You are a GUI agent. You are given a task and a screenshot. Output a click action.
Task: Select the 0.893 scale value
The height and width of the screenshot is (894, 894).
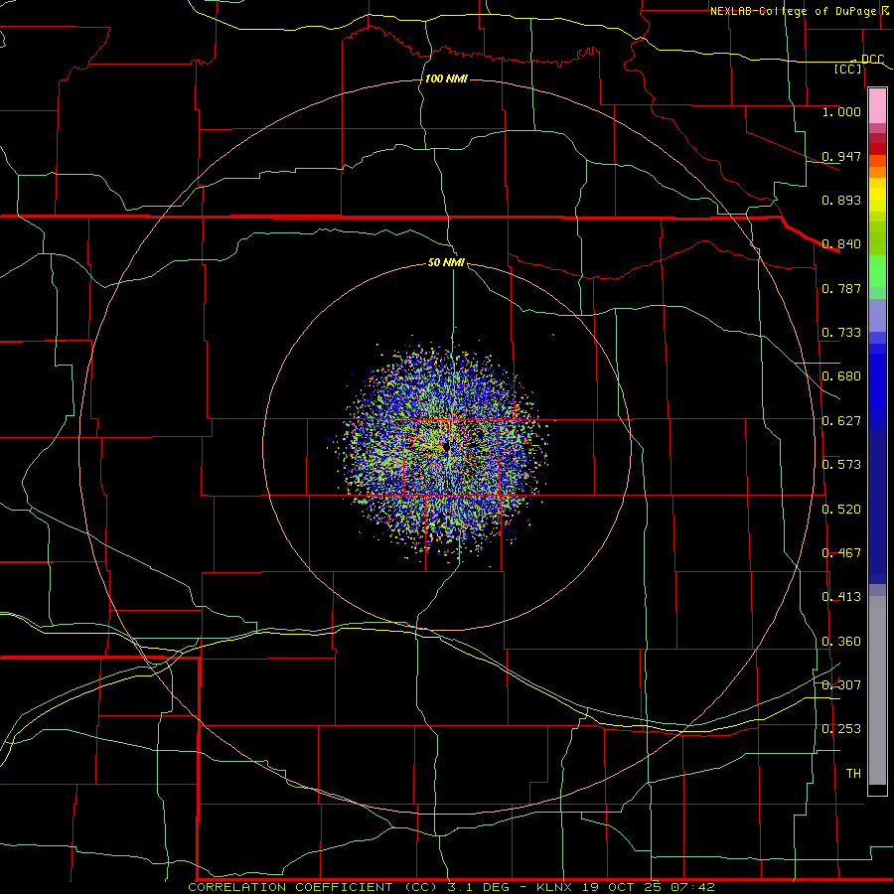(x=841, y=200)
